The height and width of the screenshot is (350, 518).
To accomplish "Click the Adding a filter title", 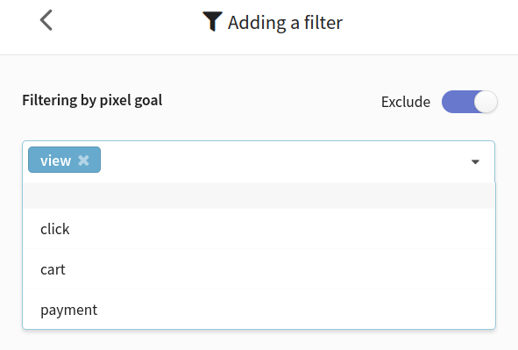I will (x=285, y=23).
